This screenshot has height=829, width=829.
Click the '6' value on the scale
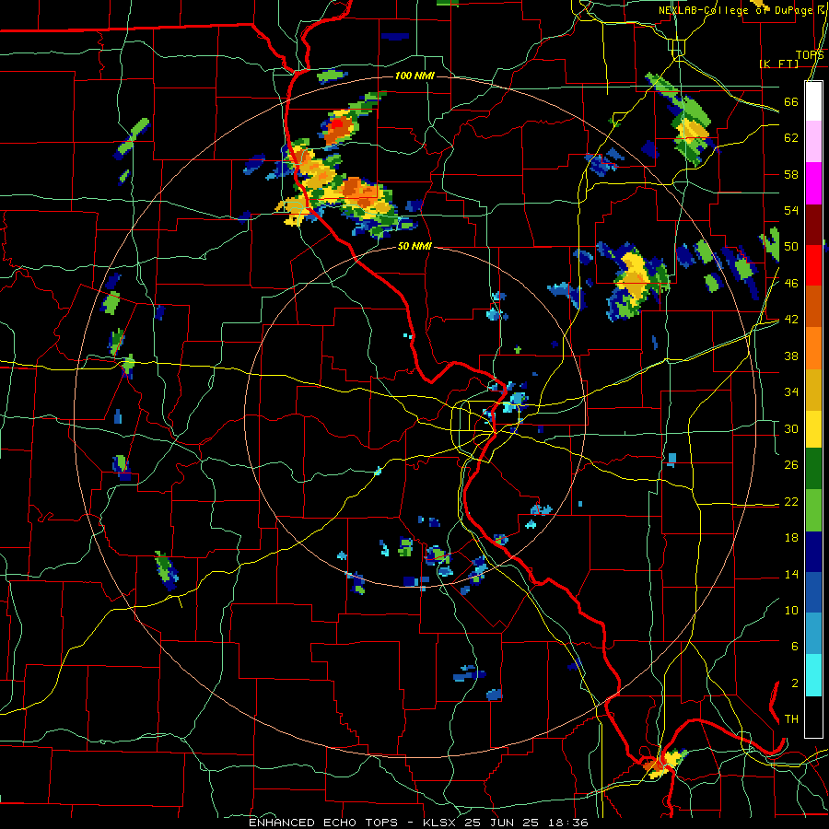pos(795,646)
